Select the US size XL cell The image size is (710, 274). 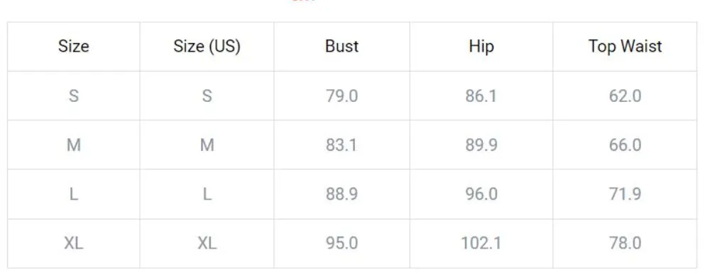coord(207,244)
